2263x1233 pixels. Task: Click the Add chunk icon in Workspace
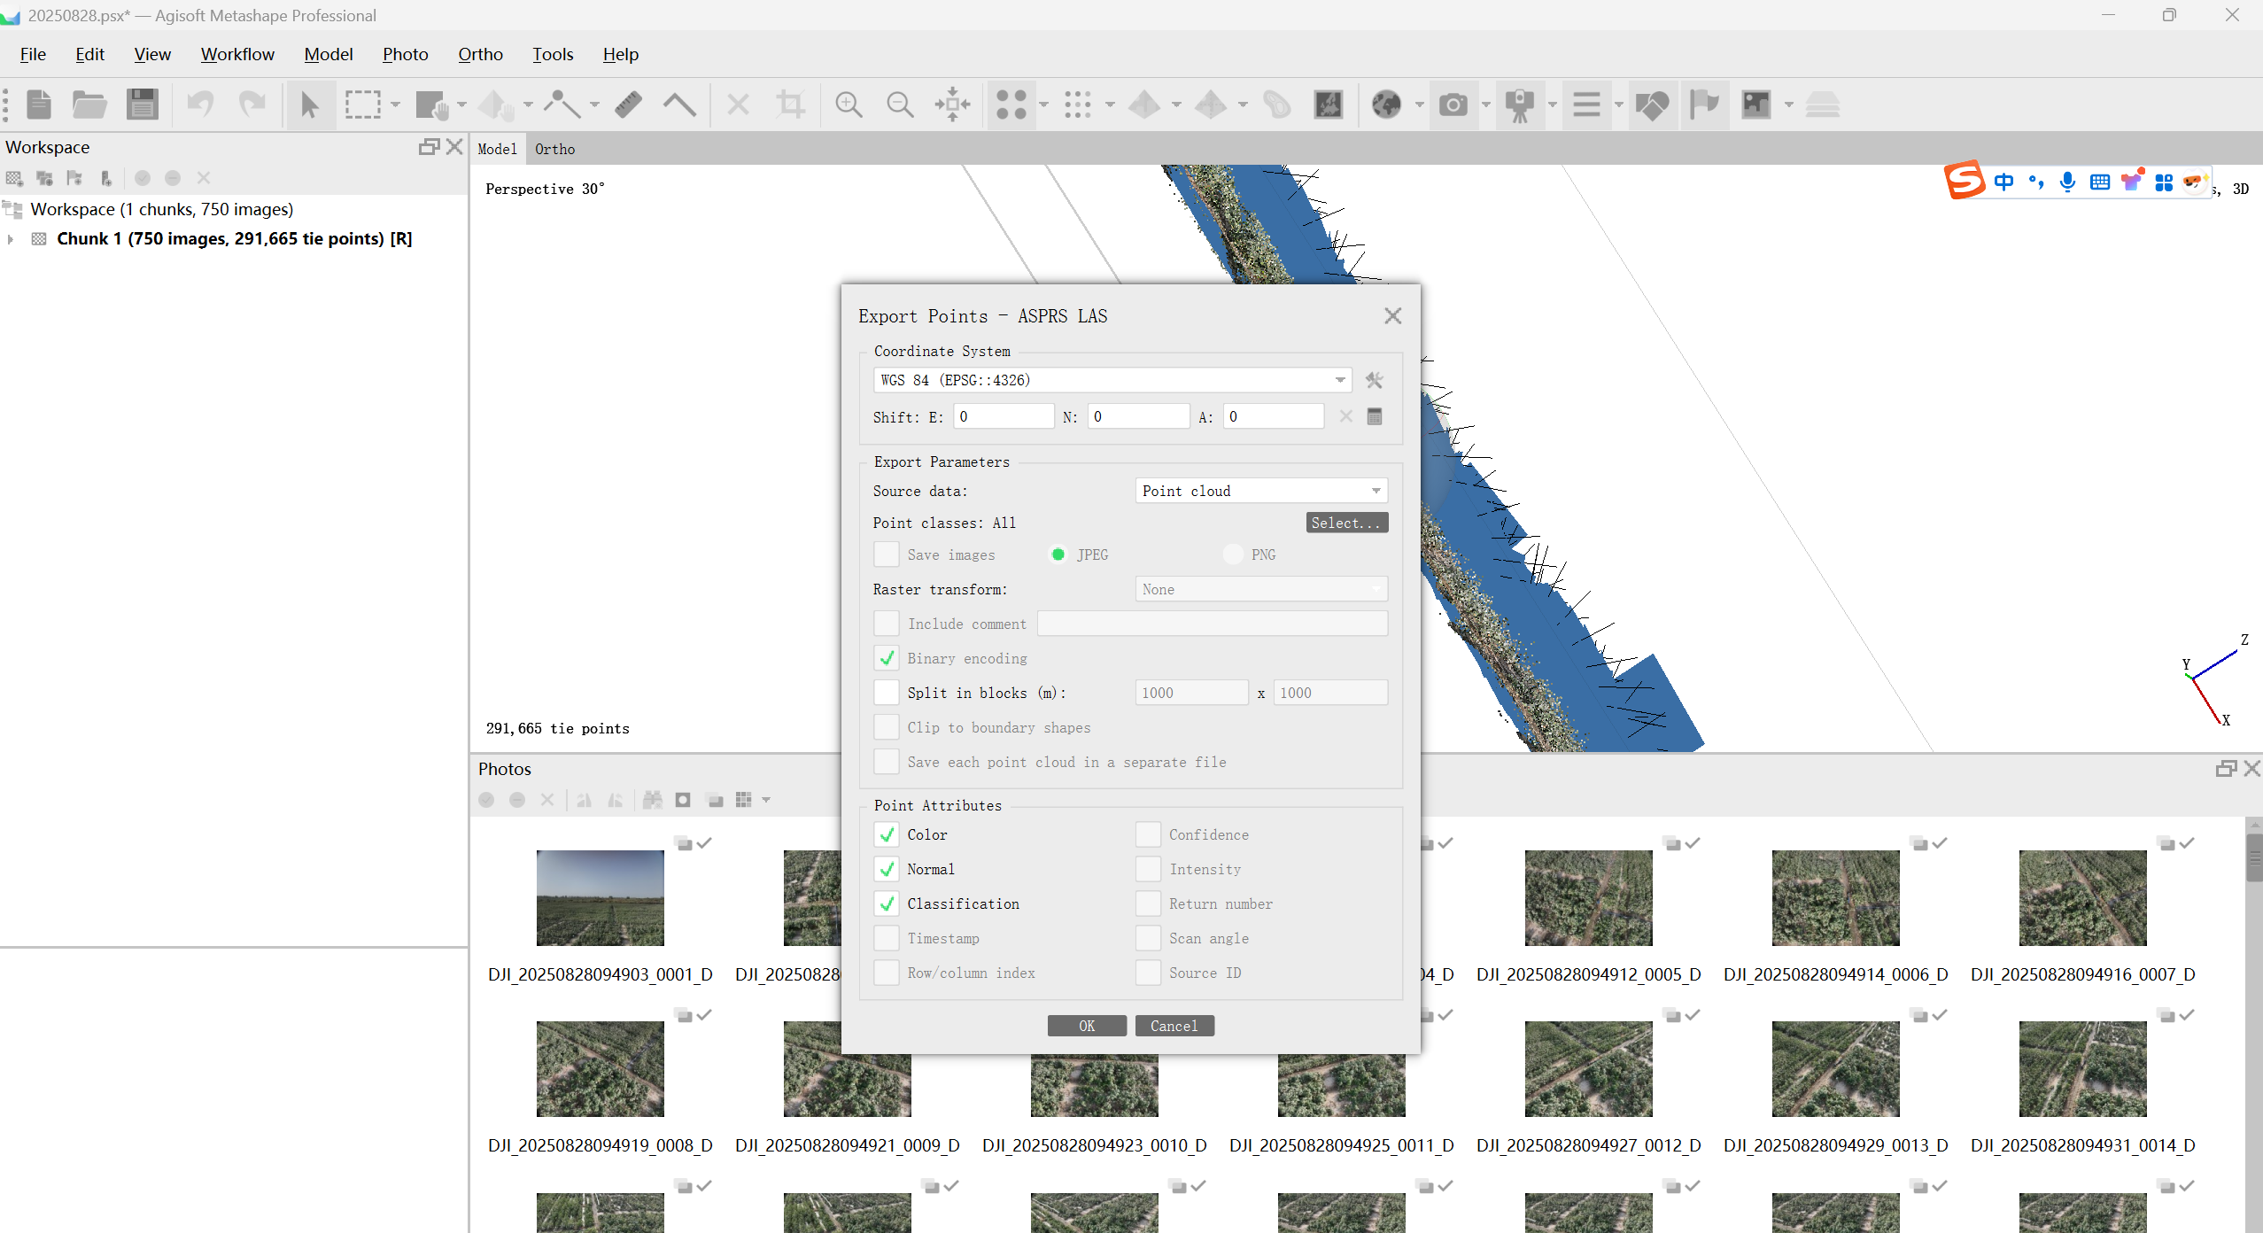(14, 178)
